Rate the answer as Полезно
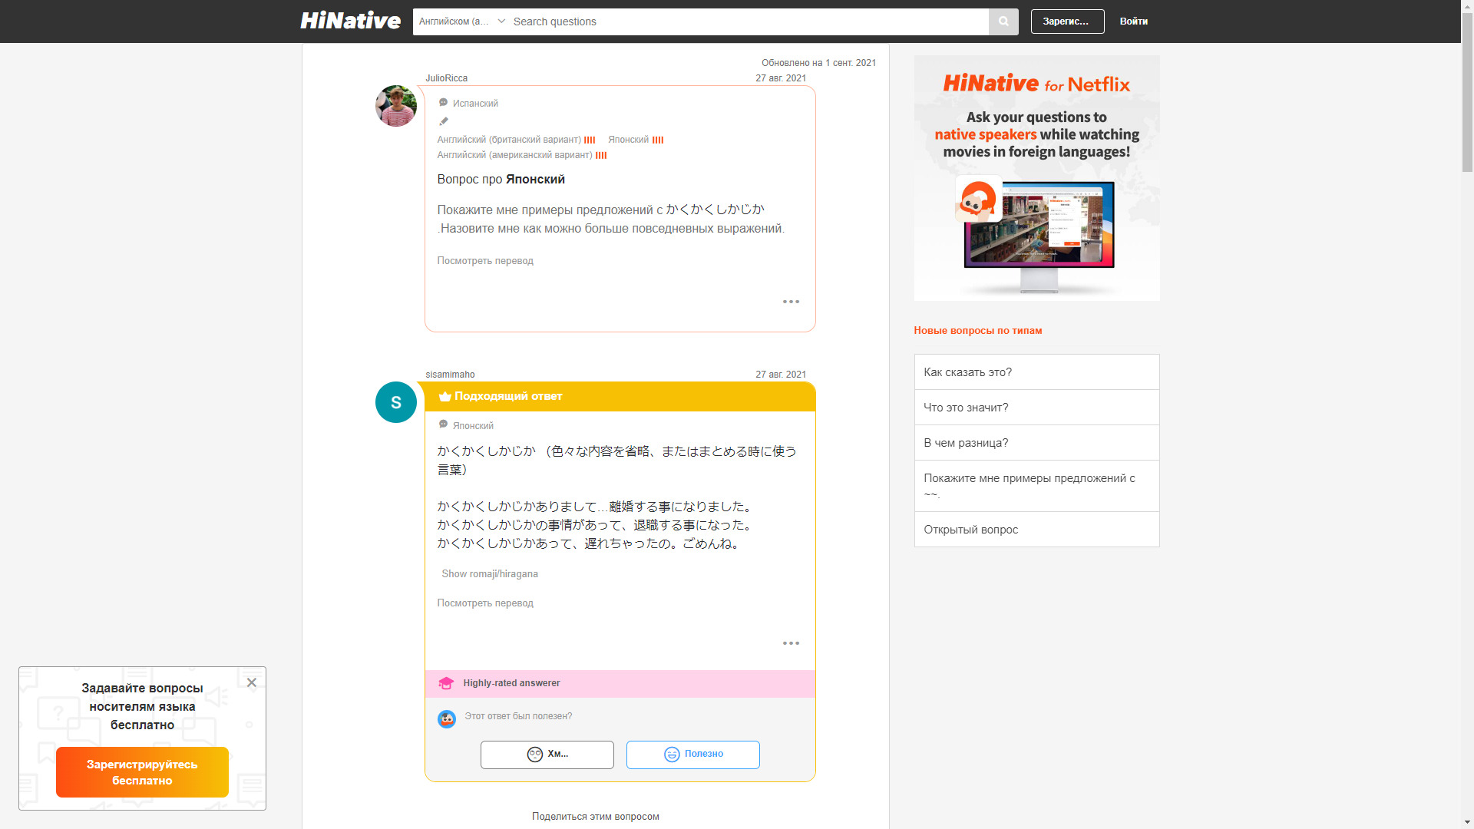Viewport: 1474px width, 829px height. coord(692,755)
